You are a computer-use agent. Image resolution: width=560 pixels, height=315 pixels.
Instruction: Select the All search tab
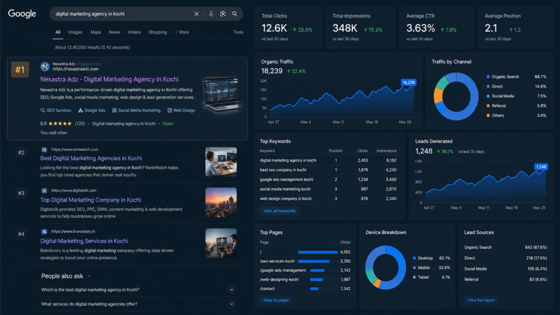tap(58, 32)
